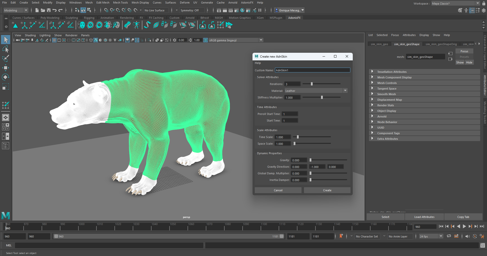Select the sim_skin_geoShapeOrig attribute tab
The height and width of the screenshot is (256, 487).
pos(441,44)
